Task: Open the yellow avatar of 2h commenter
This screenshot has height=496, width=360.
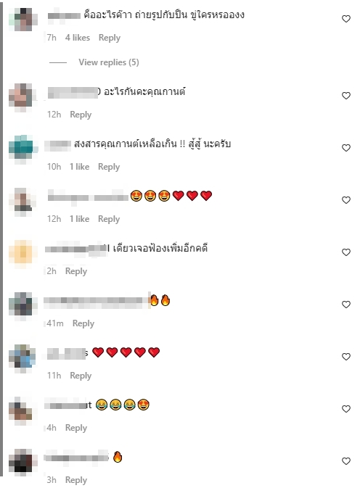Action: 22,252
